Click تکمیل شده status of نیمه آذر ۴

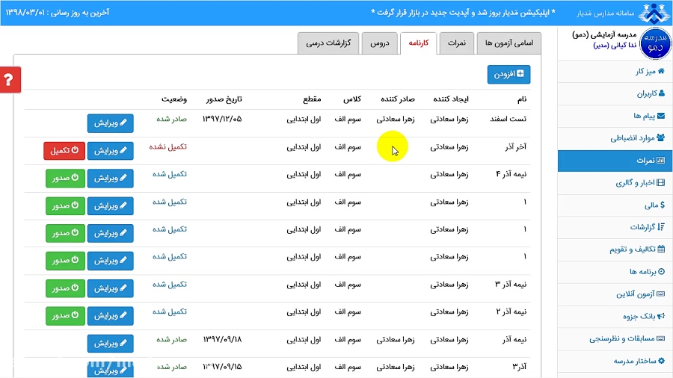170,174
